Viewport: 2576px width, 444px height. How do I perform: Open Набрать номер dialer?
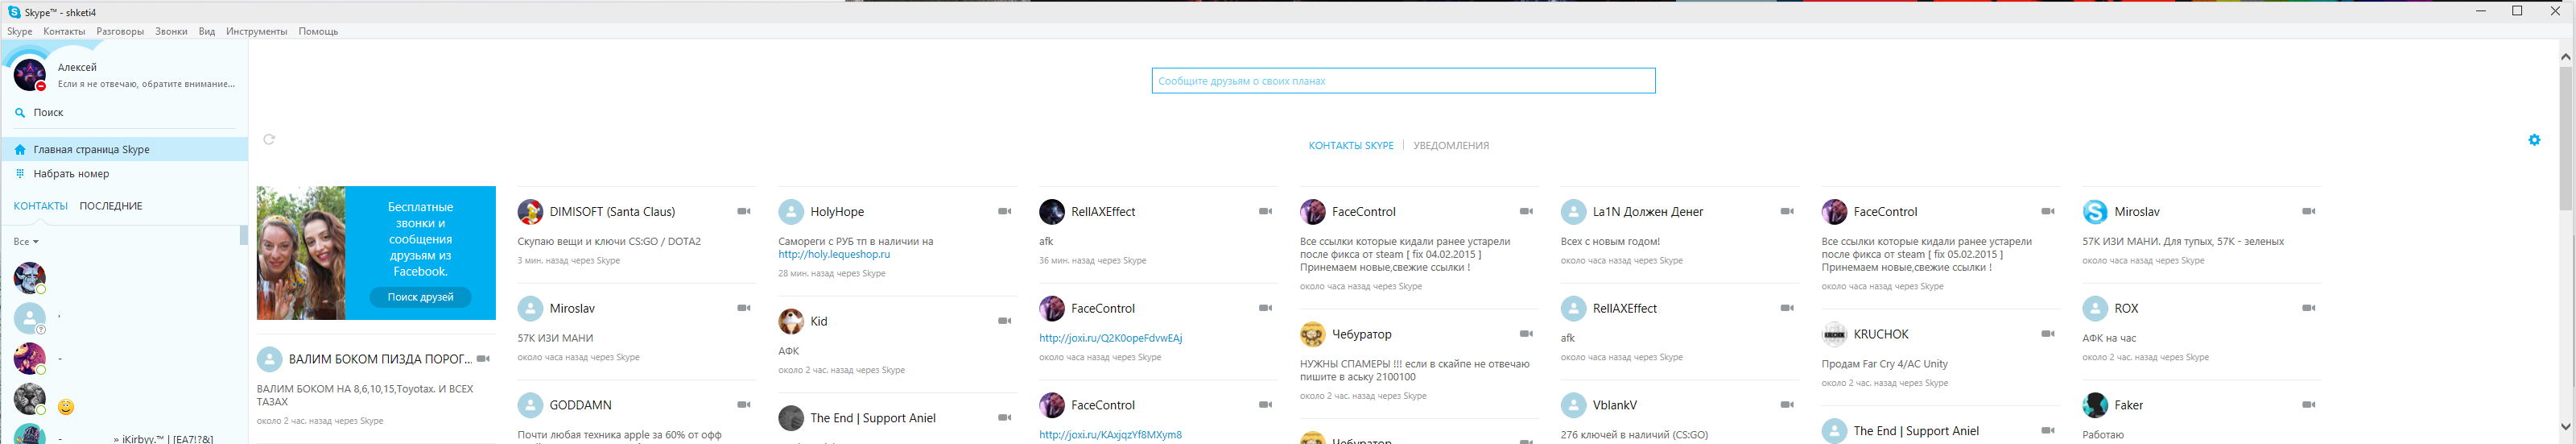(x=124, y=173)
